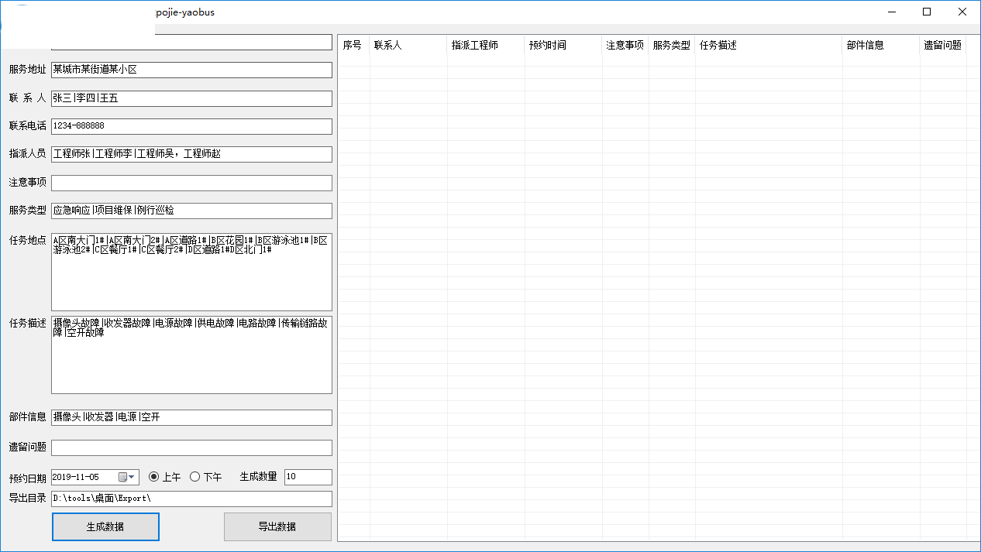This screenshot has height=552, width=981.
Task: Select the 任务描述 column header
Action: tap(768, 46)
